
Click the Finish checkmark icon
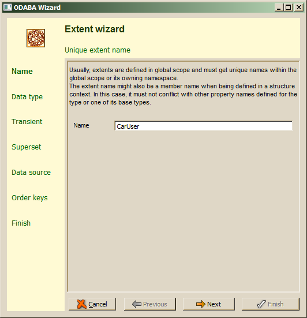261,304
